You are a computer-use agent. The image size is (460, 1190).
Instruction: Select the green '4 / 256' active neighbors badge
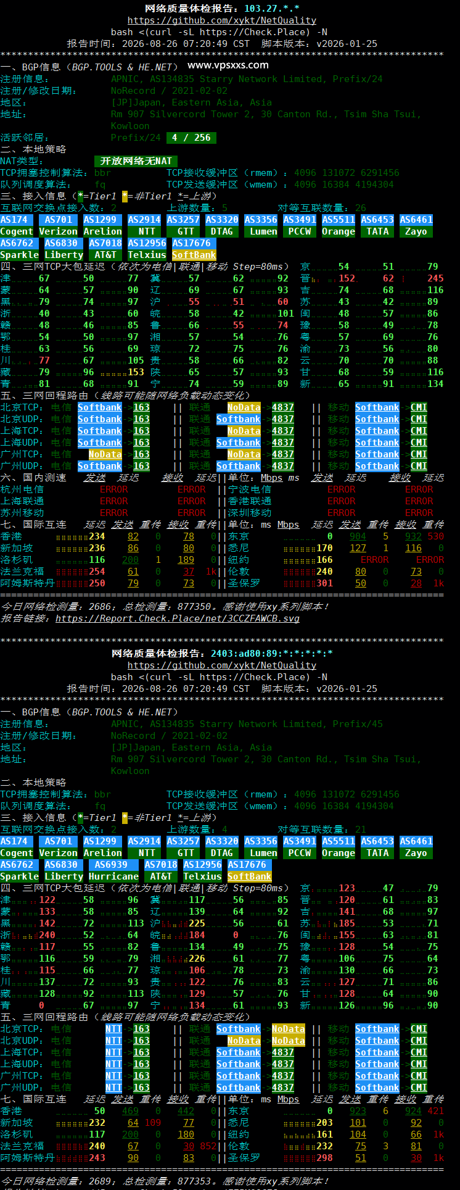pyautogui.click(x=191, y=138)
